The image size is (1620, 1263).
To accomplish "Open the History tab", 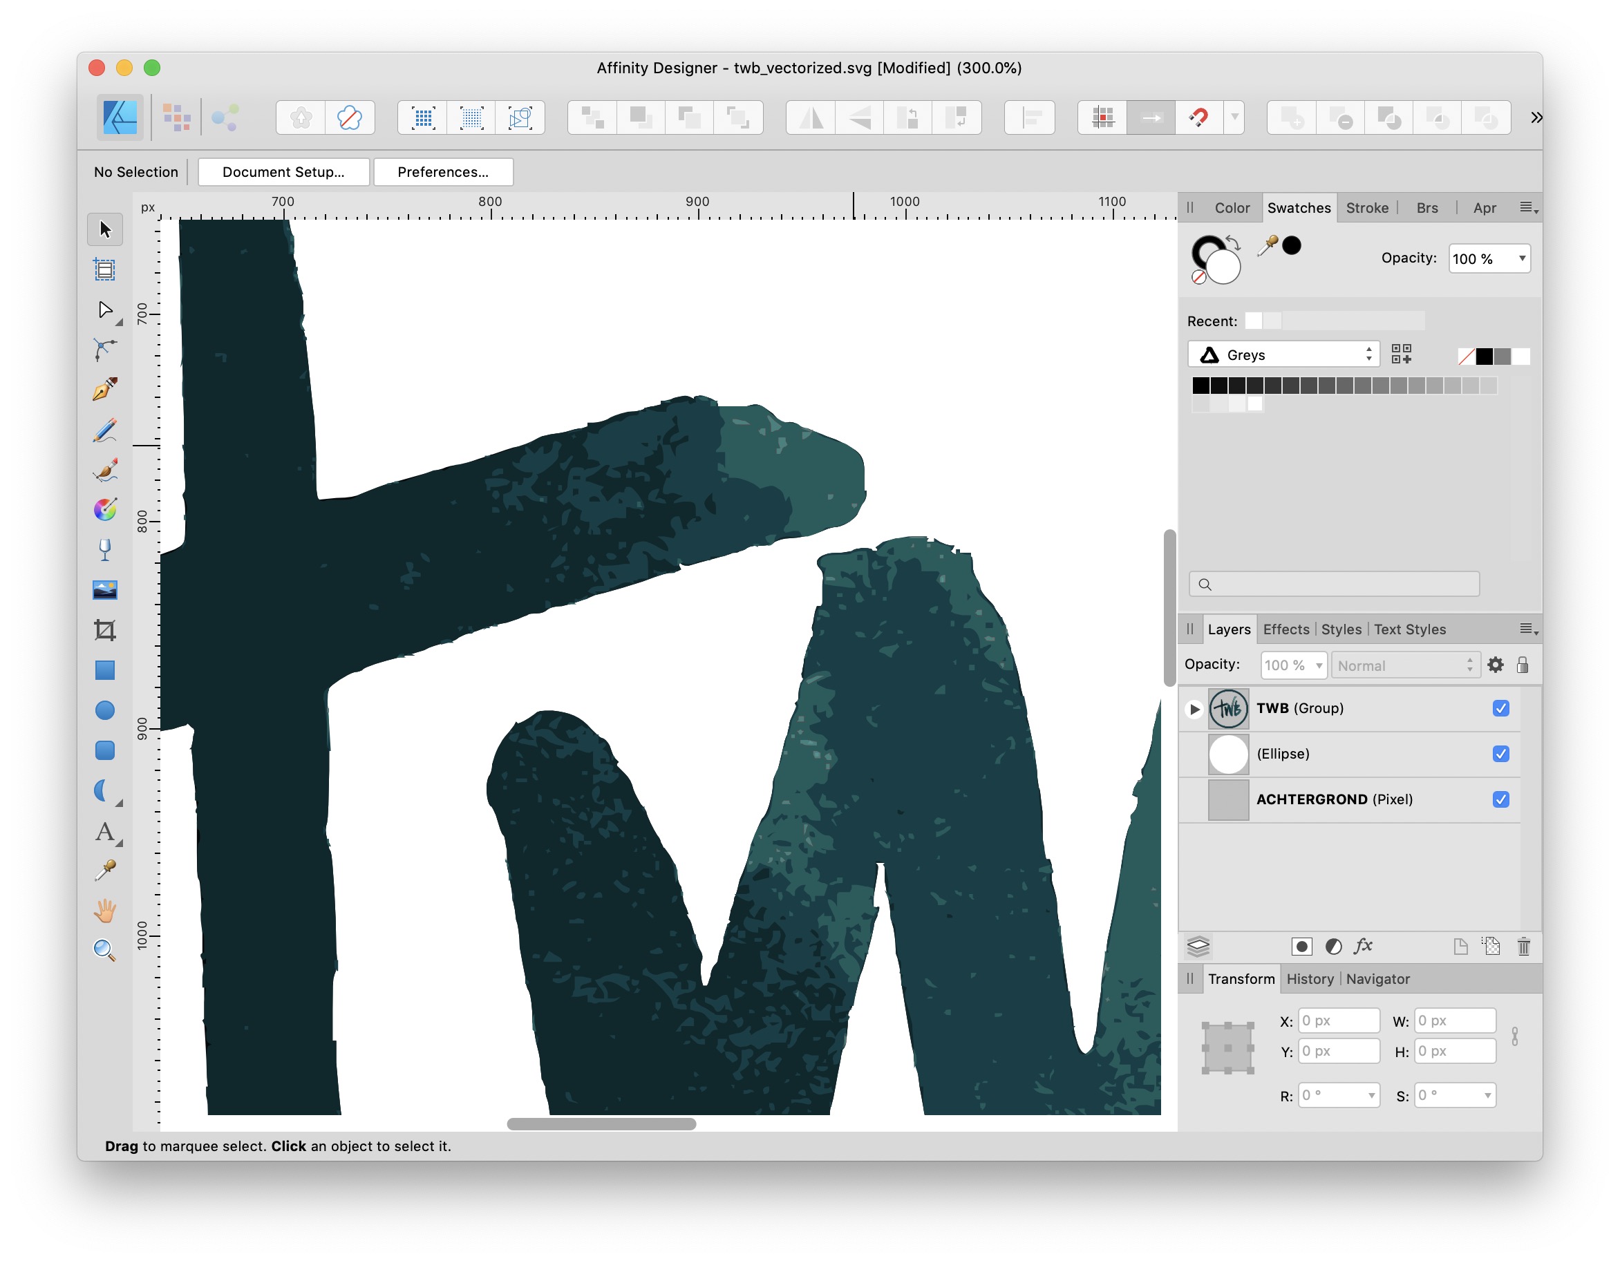I will pos(1309,978).
